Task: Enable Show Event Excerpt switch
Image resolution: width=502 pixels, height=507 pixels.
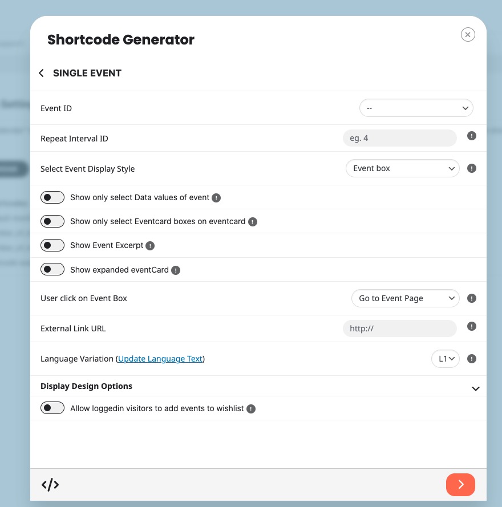Action: 52,245
